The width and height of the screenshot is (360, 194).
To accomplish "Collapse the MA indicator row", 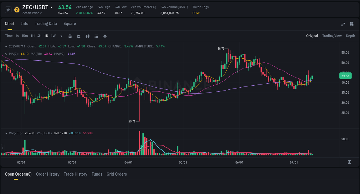I will [x=6, y=54].
